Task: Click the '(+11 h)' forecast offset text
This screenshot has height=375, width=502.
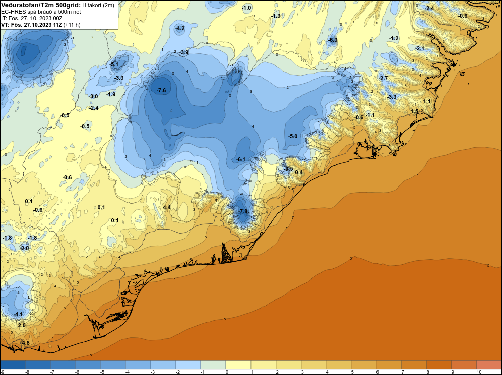Action: coord(72,25)
